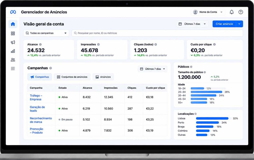Click the info icon next to Impressões
This screenshot has height=160, width=254.
pyautogui.click(x=98, y=44)
